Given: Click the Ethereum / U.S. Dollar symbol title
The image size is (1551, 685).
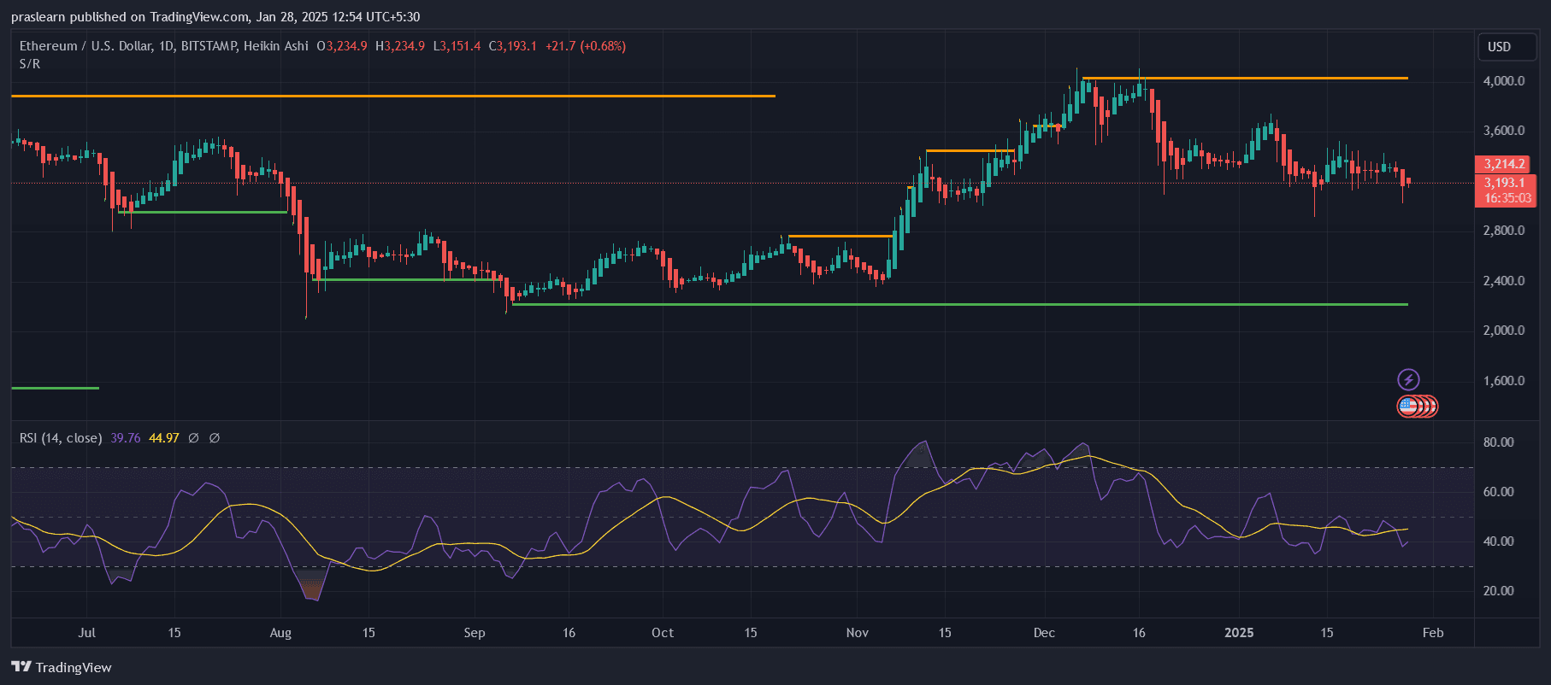Looking at the screenshot, I should (x=86, y=46).
